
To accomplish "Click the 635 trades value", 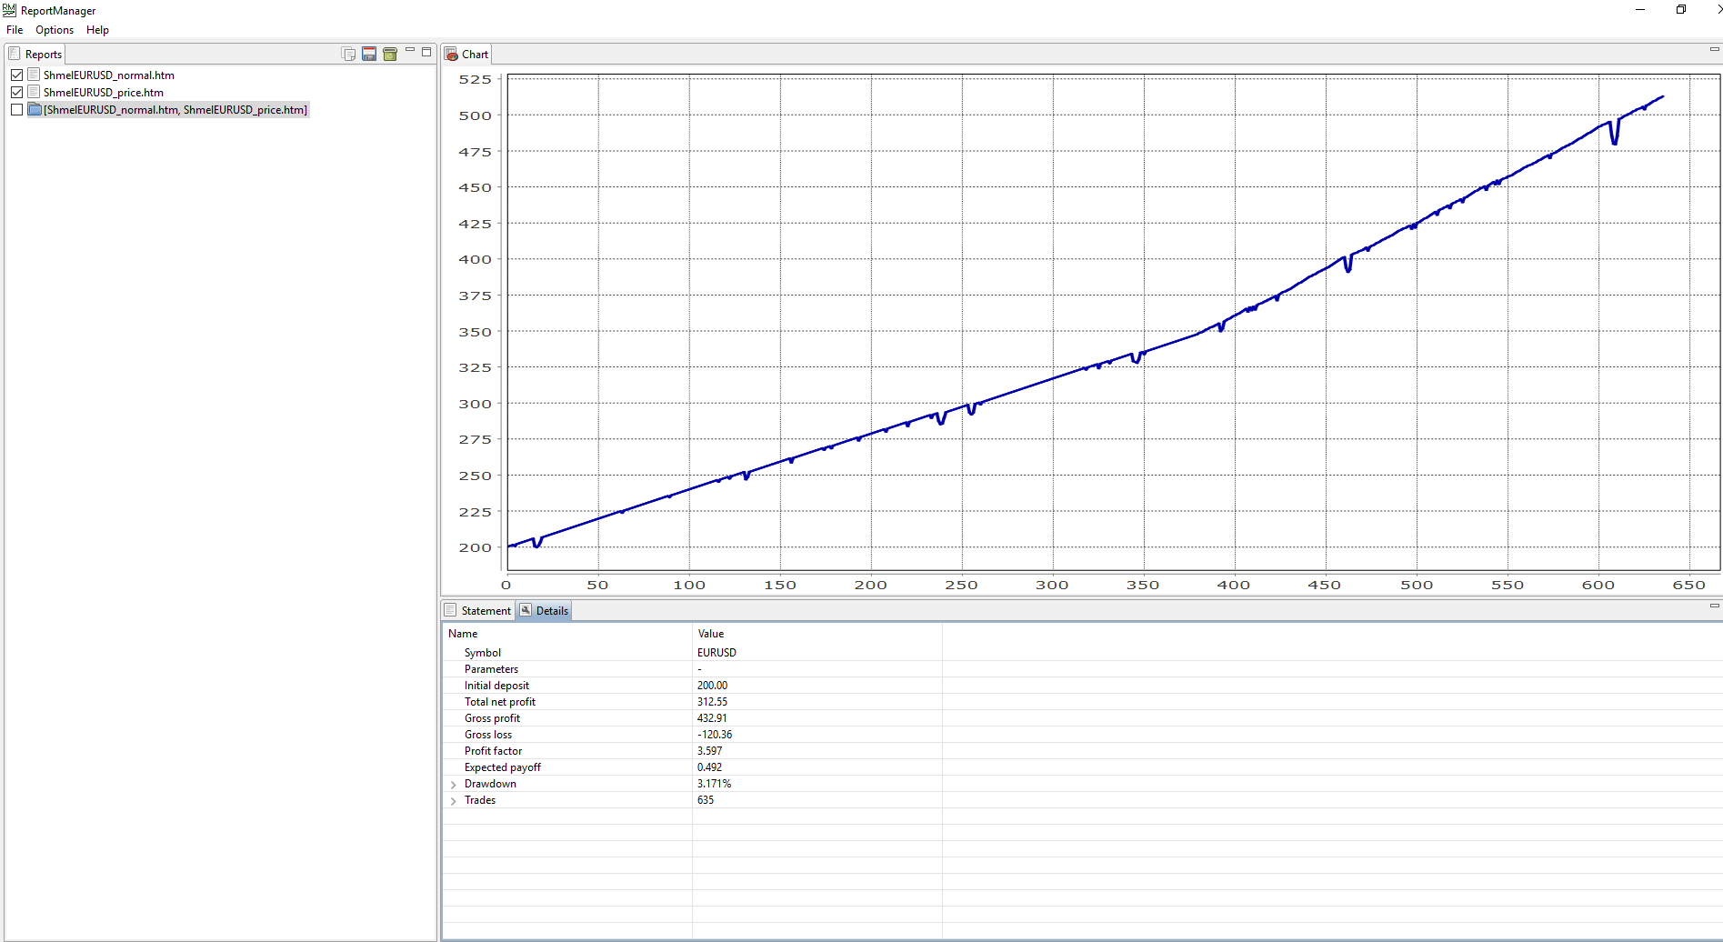I will (706, 800).
